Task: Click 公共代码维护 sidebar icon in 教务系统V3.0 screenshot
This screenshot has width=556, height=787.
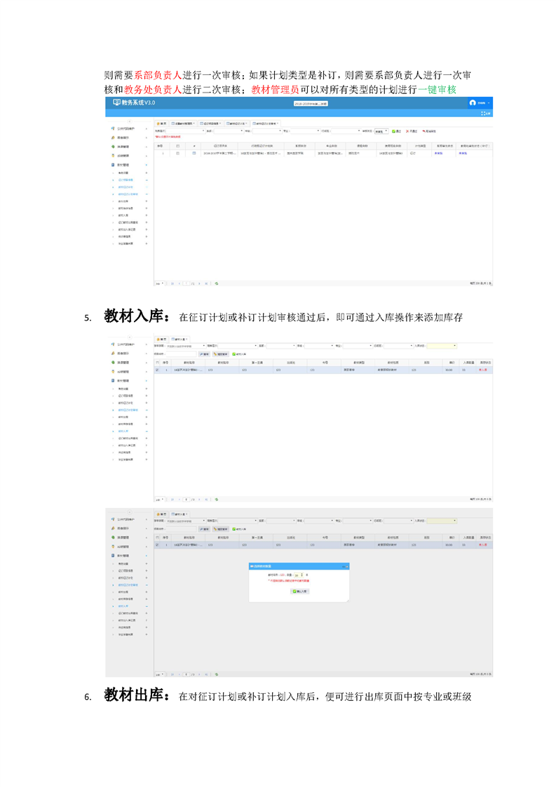Action: (113, 129)
